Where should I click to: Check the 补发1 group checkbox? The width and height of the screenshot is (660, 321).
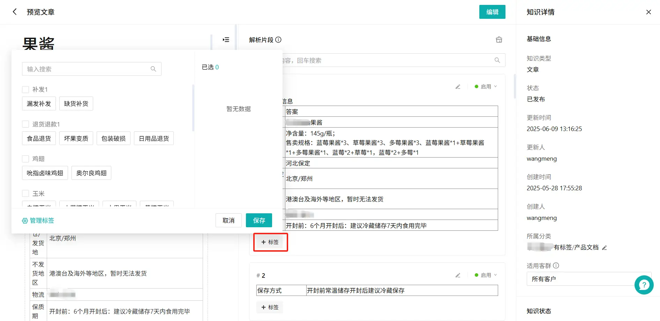pos(25,90)
